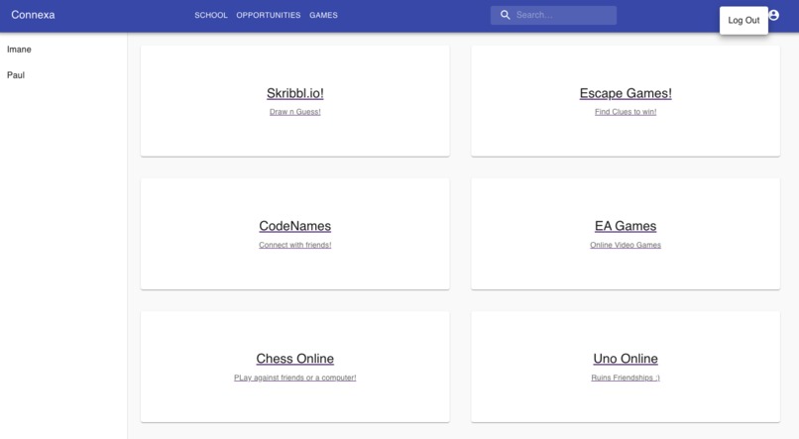
Task: Click Online Video Games subtitle link
Action: [x=626, y=245]
